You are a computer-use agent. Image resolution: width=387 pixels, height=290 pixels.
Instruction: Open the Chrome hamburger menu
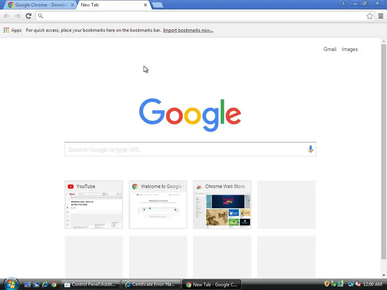(x=381, y=16)
